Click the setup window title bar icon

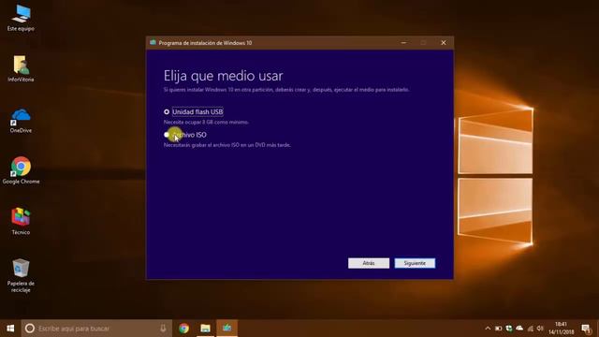click(153, 42)
